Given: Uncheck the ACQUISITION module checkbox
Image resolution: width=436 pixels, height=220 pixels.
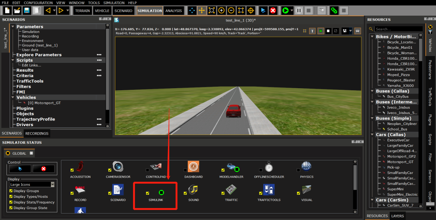Looking at the screenshot, I should coord(72,170).
